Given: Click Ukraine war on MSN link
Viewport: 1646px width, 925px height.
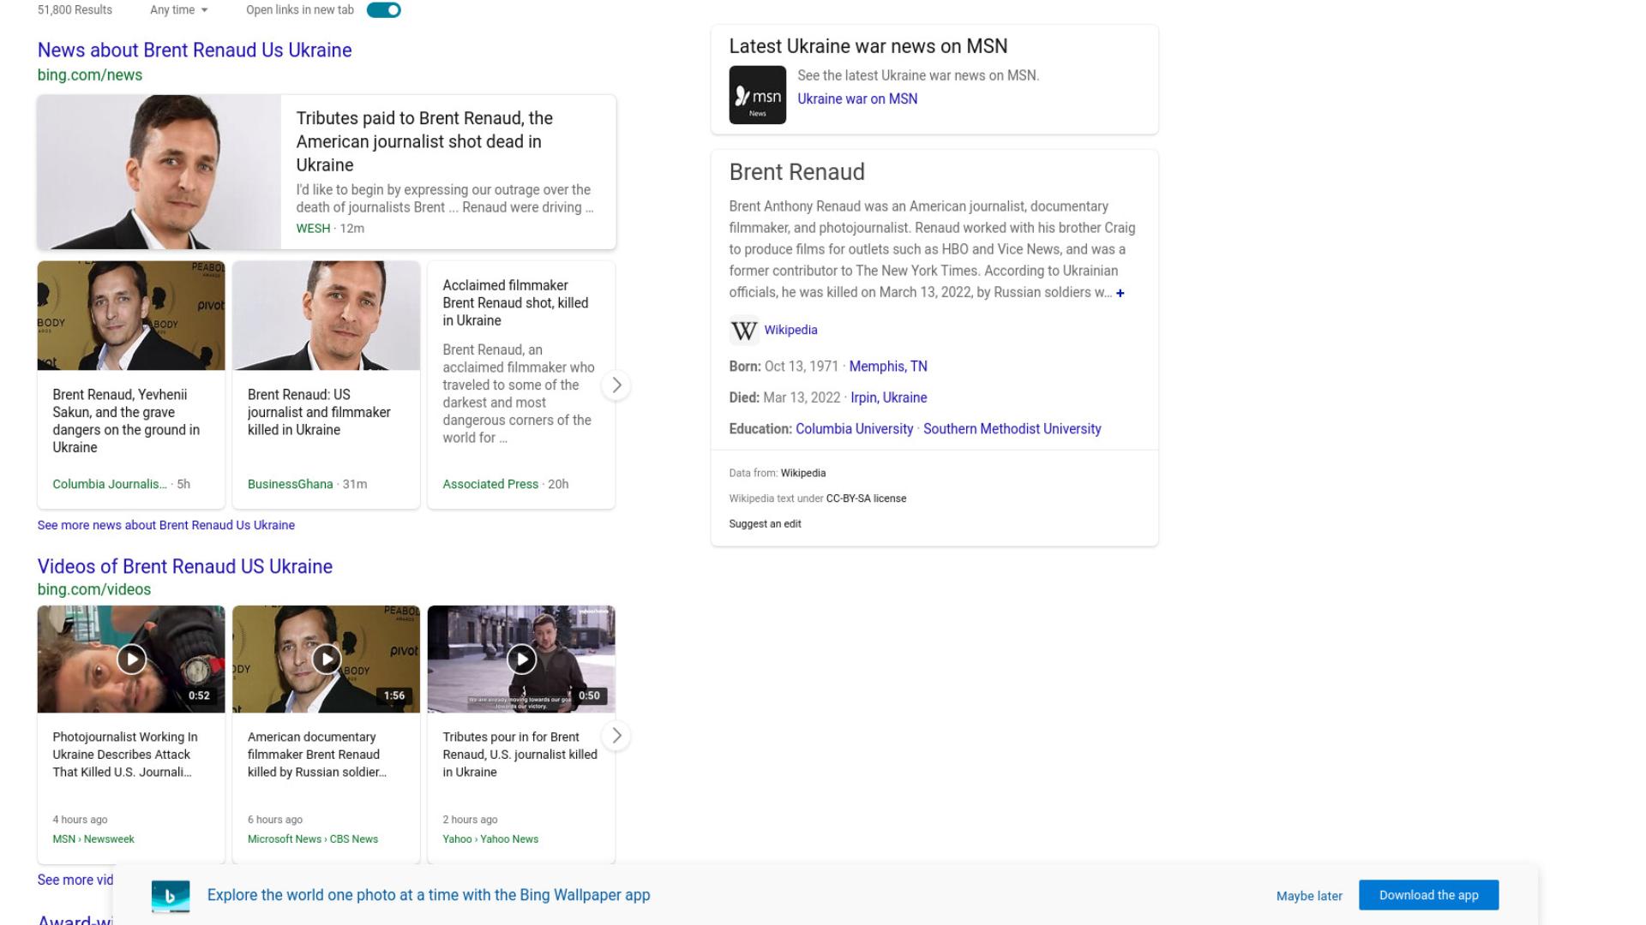Looking at the screenshot, I should (857, 99).
